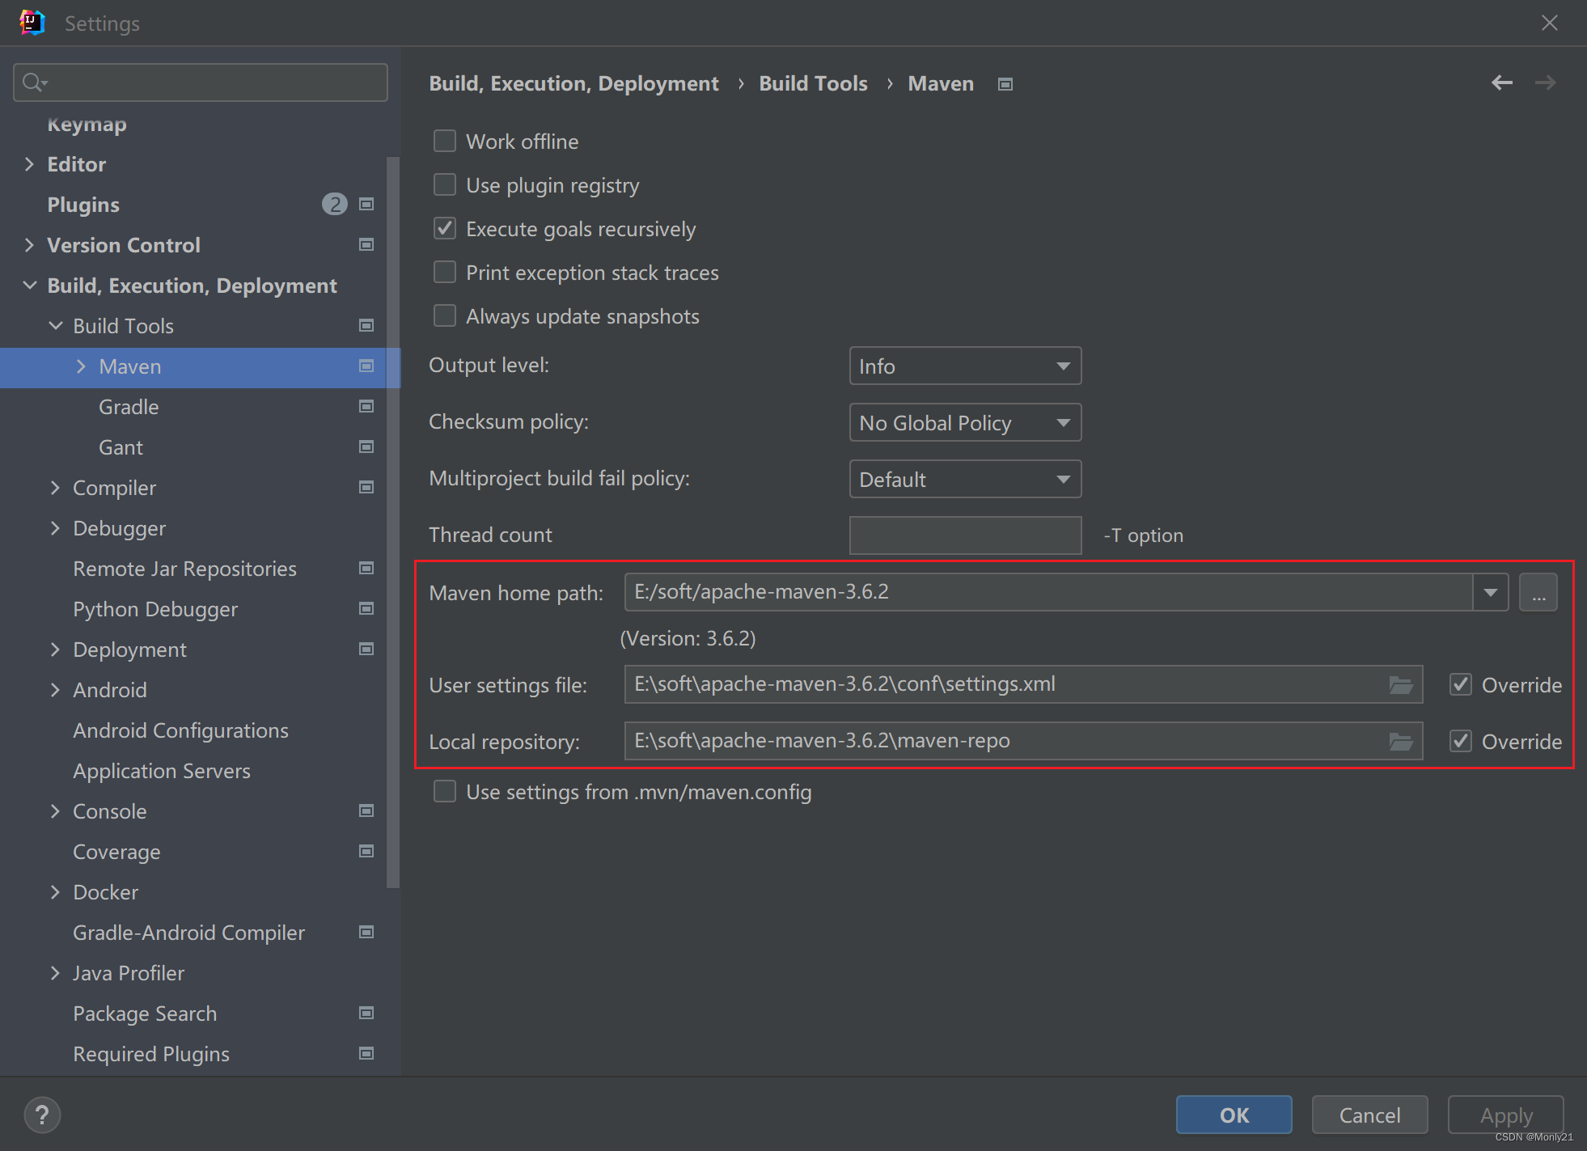Select Gradle in settings tree
This screenshot has height=1151, width=1587.
click(129, 407)
